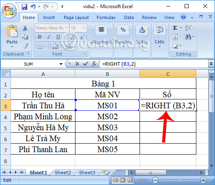Open the Borders button

pyautogui.click(x=40, y=46)
